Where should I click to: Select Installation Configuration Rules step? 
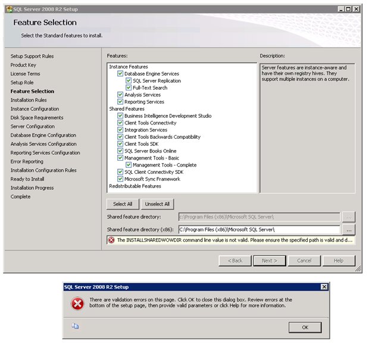pyautogui.click(x=43, y=170)
